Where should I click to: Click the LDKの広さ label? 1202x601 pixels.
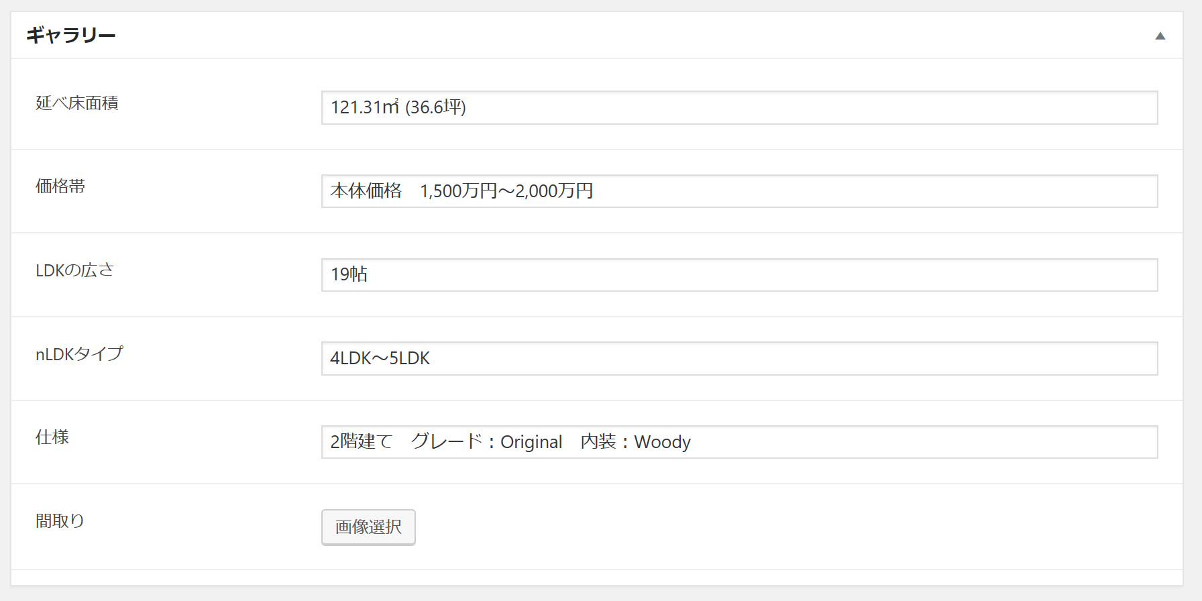[75, 270]
